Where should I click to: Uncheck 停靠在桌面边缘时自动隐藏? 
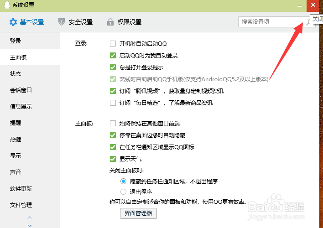click(113, 135)
